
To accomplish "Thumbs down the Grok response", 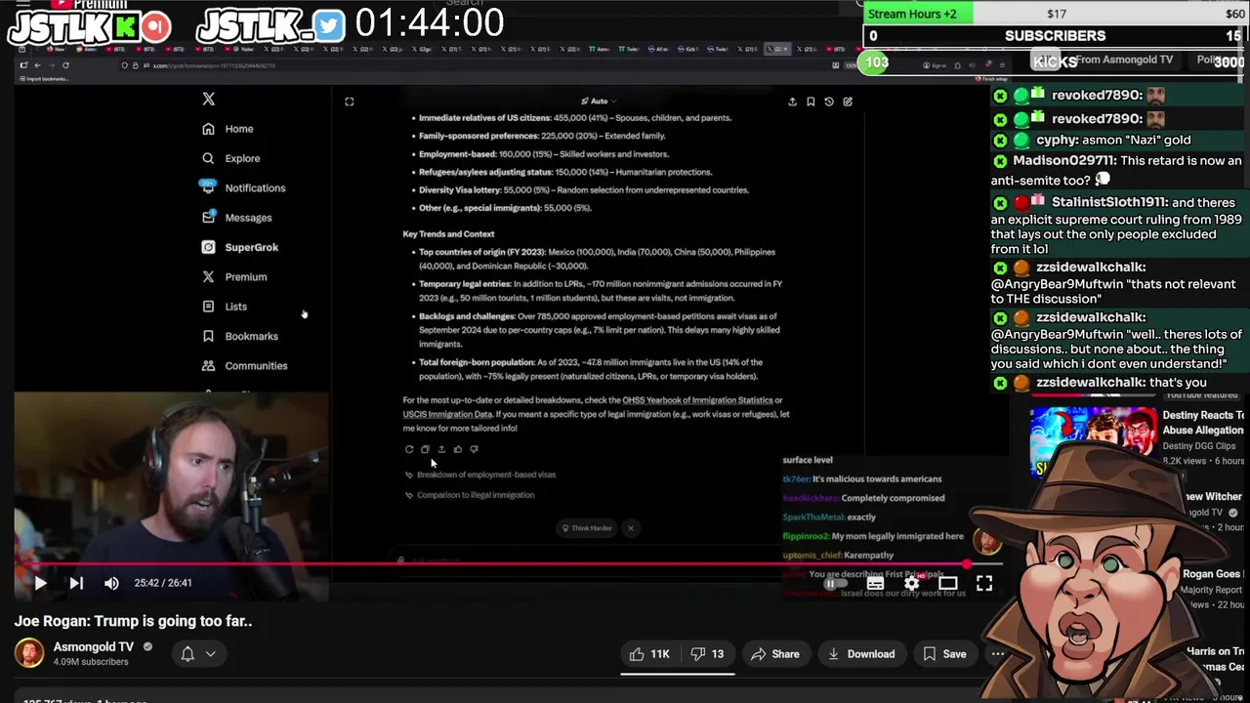I will [475, 449].
